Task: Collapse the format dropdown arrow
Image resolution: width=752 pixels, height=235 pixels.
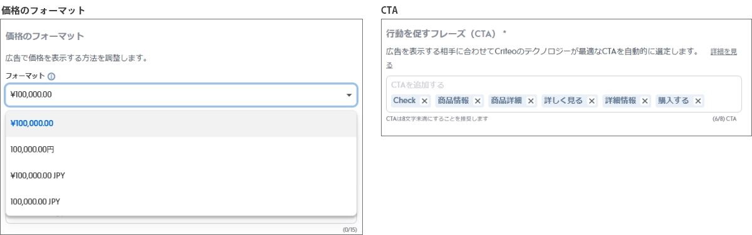Action: coord(348,95)
